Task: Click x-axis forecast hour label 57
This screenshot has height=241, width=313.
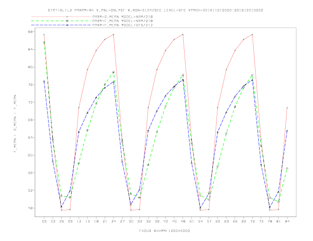Action: click(209, 221)
